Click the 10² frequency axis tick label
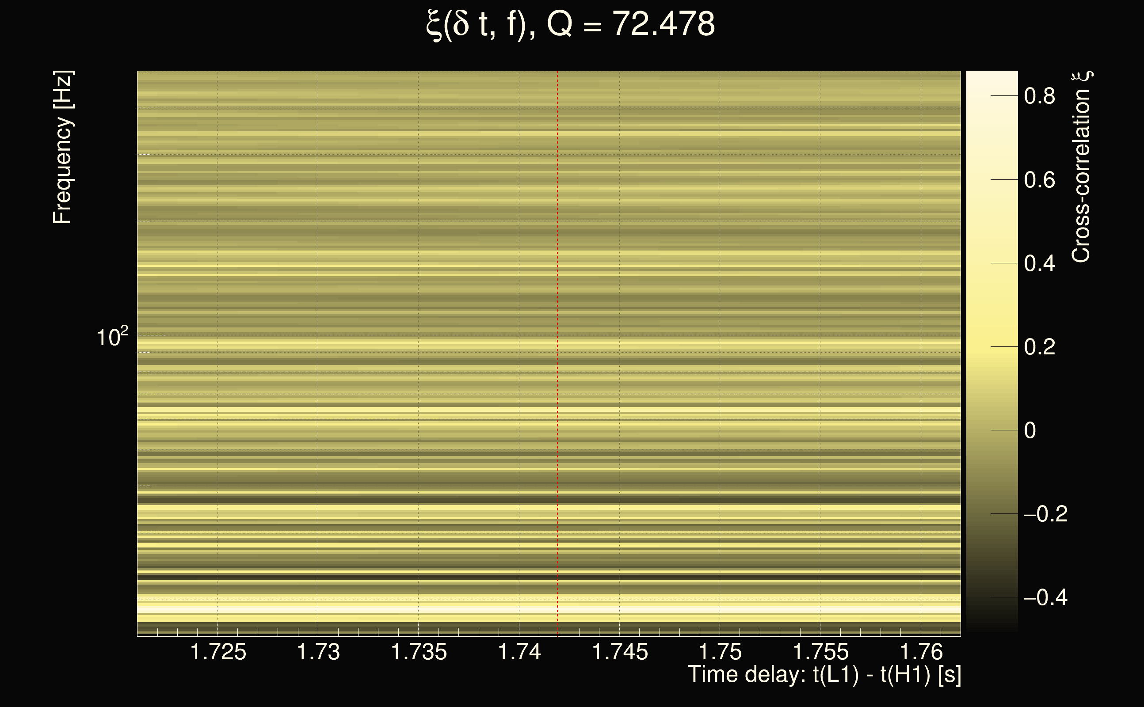Image resolution: width=1144 pixels, height=707 pixels. tap(111, 337)
